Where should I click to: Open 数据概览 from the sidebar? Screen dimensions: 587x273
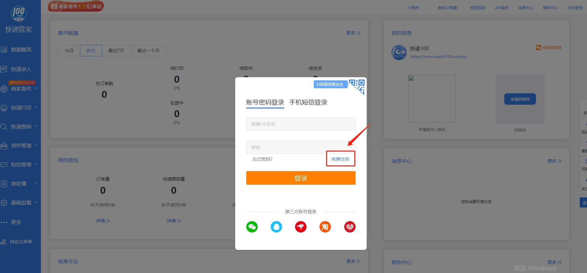[x=20, y=50]
